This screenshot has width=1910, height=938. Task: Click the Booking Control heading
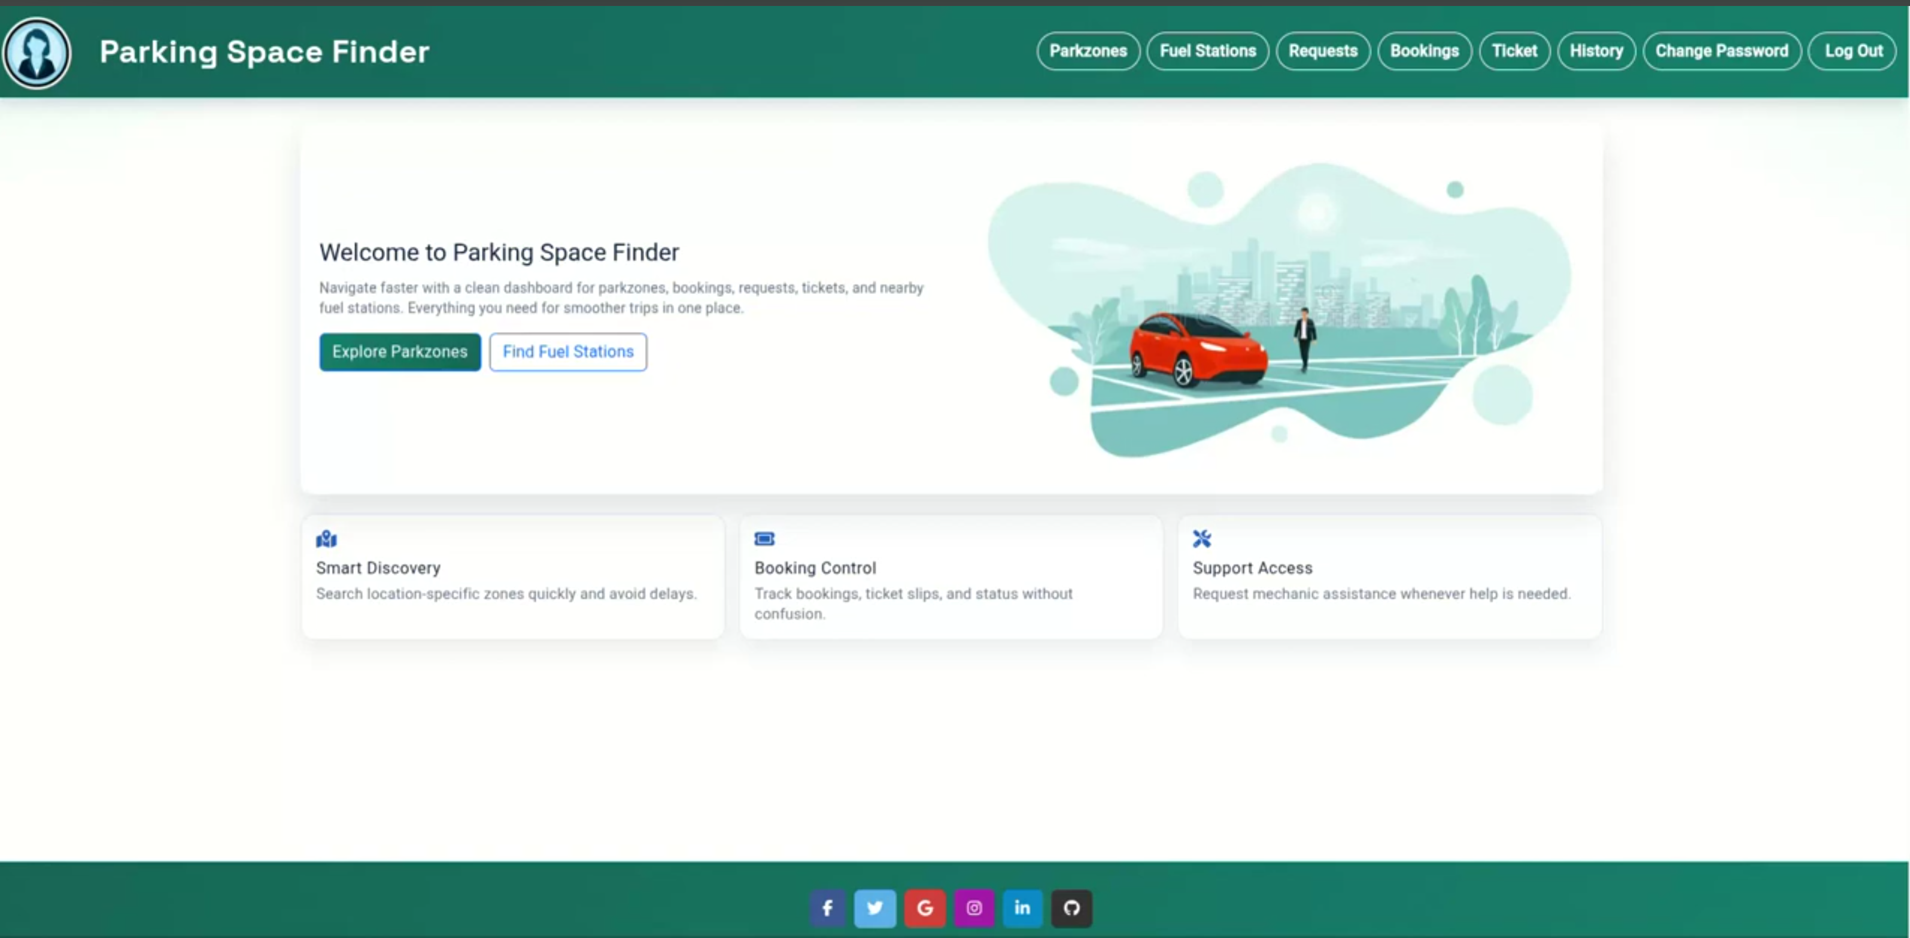815,568
